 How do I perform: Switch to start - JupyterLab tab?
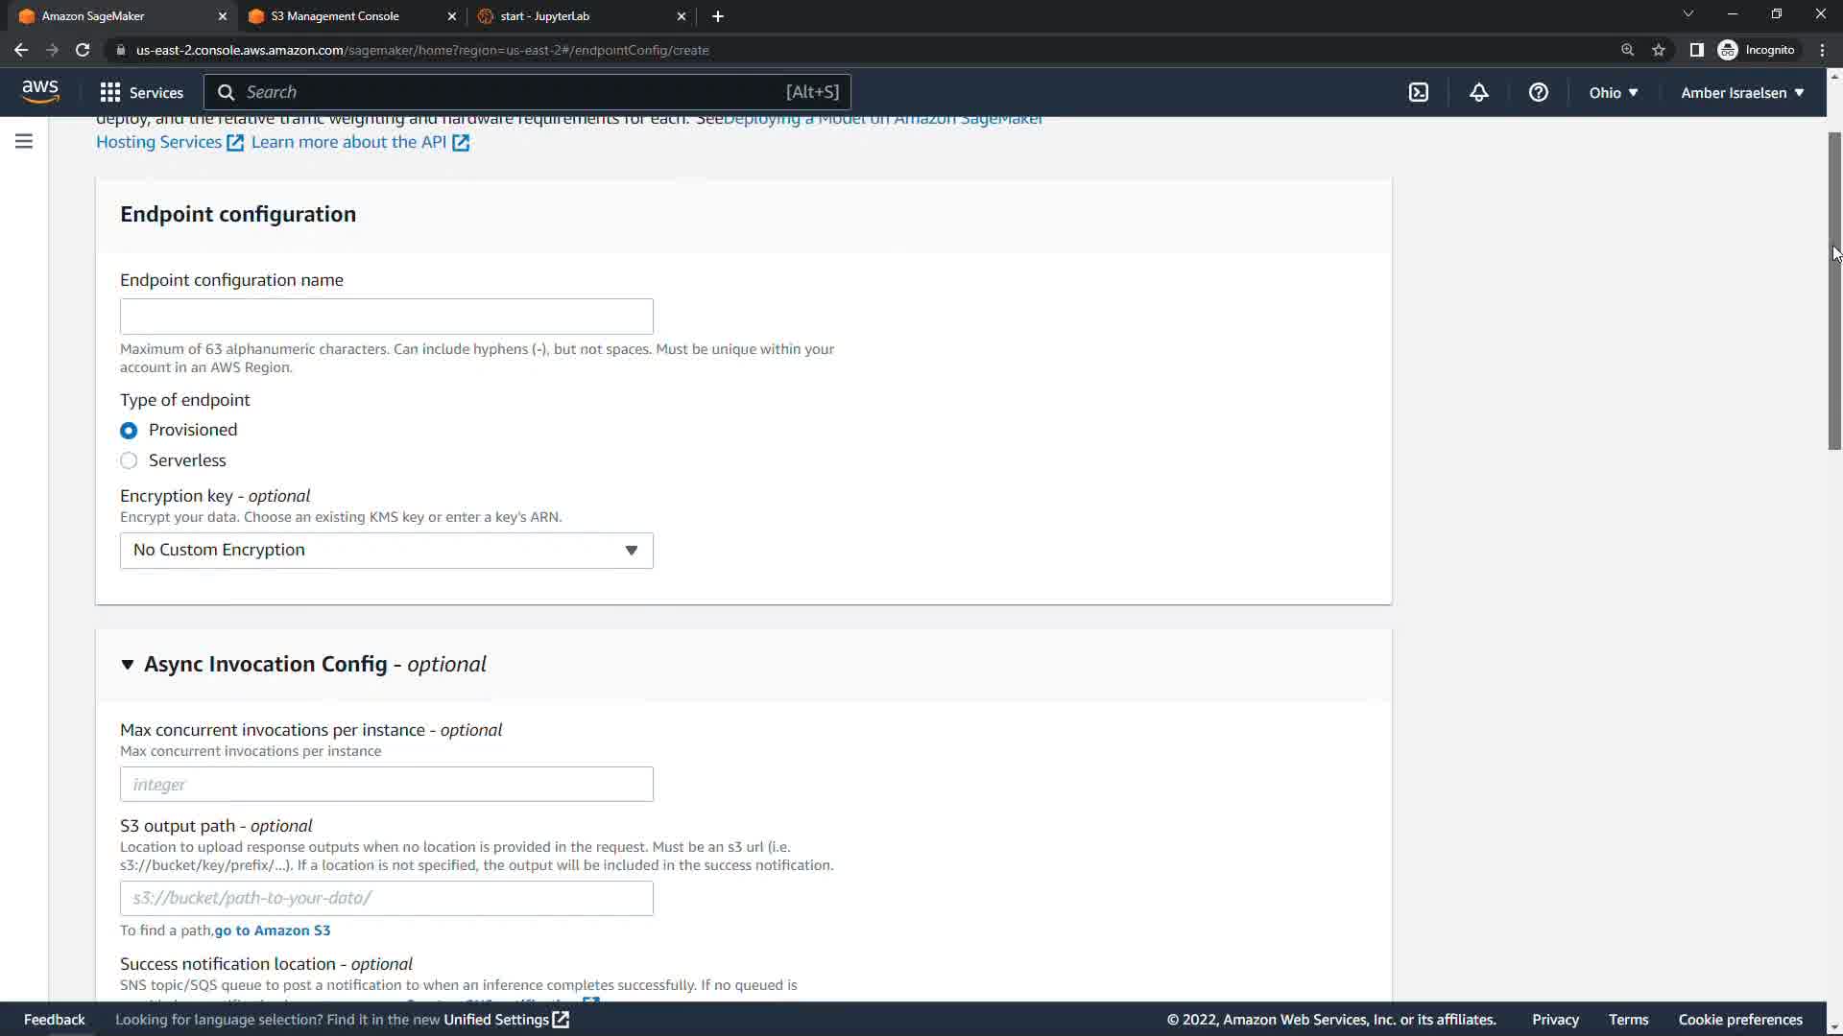544,16
